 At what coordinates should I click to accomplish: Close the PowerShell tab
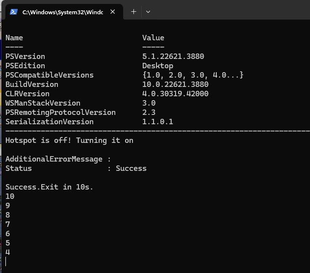(113, 12)
